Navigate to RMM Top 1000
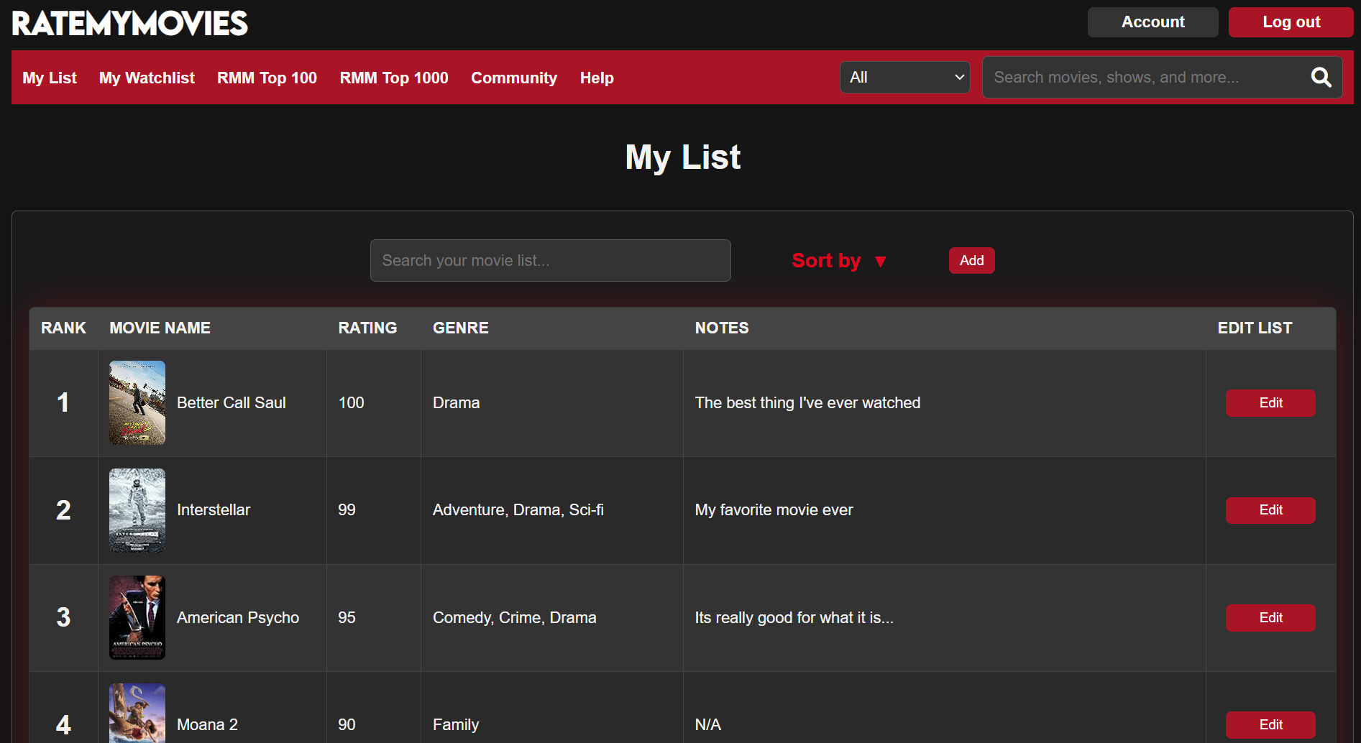1361x743 pixels. point(394,78)
